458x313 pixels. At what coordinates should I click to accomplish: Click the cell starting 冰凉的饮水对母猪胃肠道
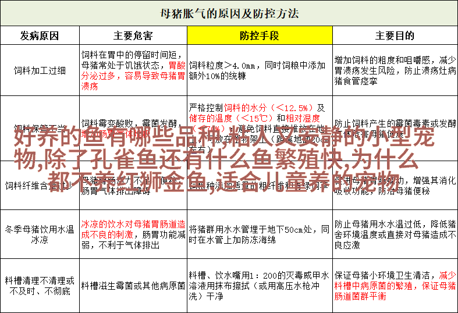pos(133,234)
